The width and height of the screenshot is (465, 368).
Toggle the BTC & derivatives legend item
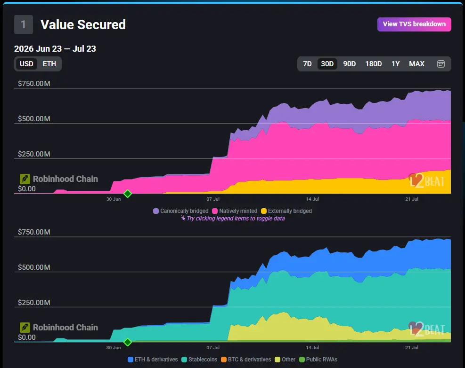click(246, 360)
